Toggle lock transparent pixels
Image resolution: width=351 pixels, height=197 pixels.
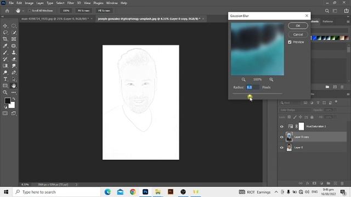289,117
